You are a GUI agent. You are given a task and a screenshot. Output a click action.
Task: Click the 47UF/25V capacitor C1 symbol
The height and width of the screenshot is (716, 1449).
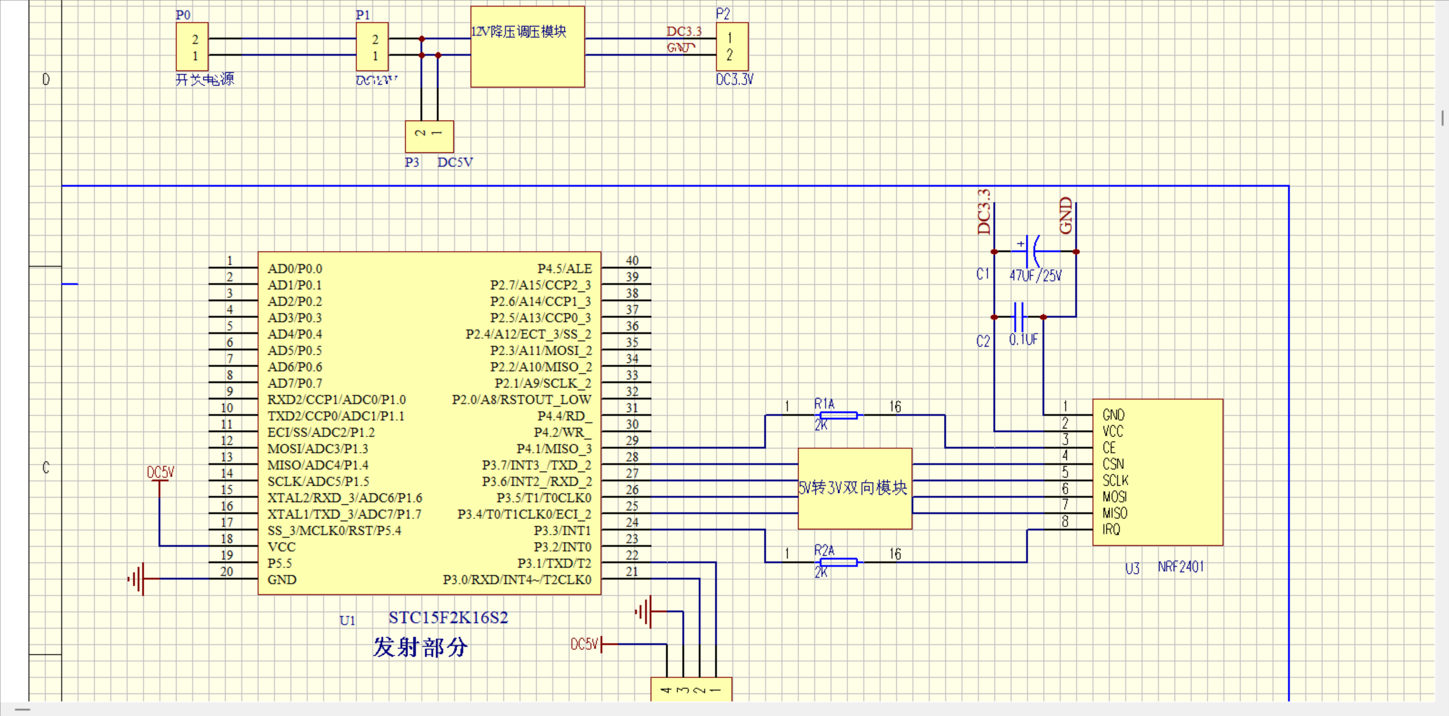[1031, 251]
